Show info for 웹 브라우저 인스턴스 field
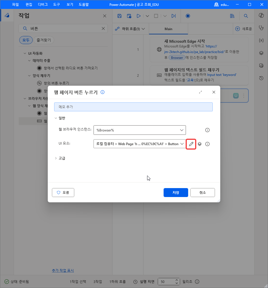The height and width of the screenshot is (288, 268). click(x=207, y=130)
